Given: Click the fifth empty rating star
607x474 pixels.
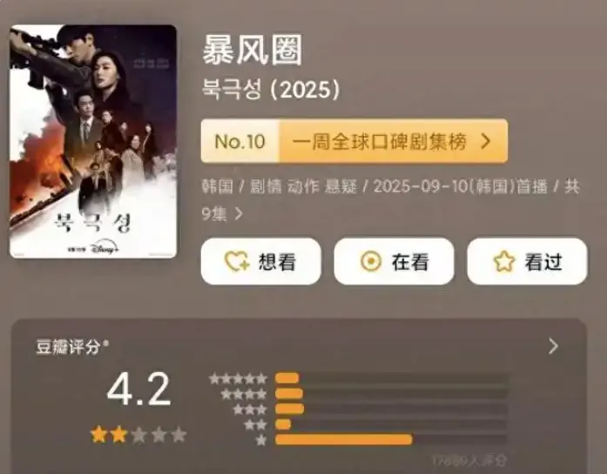Looking at the screenshot, I should [179, 435].
